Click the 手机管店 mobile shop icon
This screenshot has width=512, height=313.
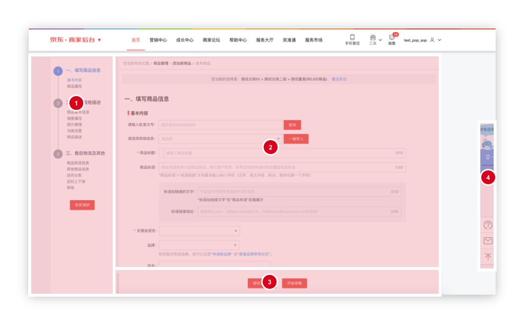click(x=352, y=37)
